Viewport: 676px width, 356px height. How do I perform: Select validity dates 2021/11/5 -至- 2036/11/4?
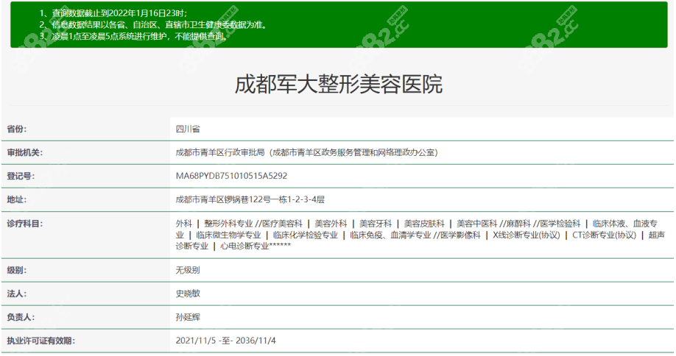pyautogui.click(x=225, y=341)
